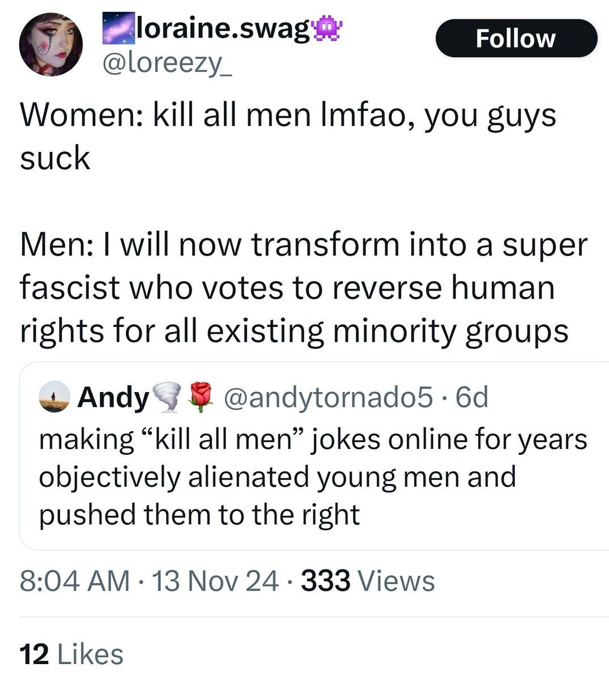Click the name Andy in quoted tweet
Screen dimensions: 609x680
click(113, 397)
